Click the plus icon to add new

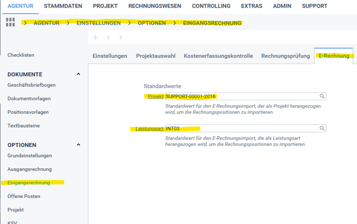tap(95, 38)
